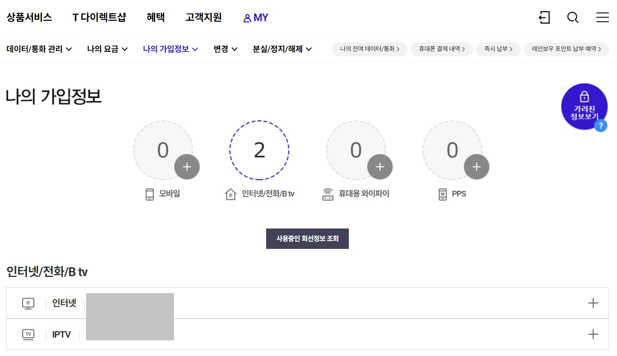
Task: Click the 사용중인 회선정보 조회 button
Action: [307, 239]
